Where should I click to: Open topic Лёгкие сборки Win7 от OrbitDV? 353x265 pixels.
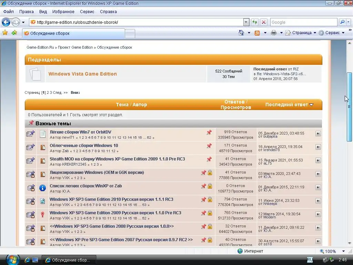coord(81,132)
